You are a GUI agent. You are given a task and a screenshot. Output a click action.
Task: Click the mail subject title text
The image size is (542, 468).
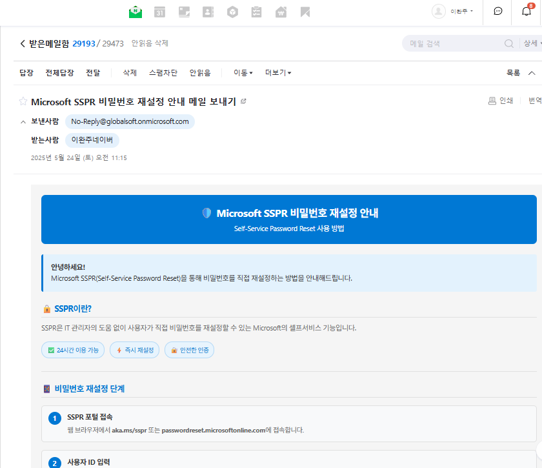[134, 102]
